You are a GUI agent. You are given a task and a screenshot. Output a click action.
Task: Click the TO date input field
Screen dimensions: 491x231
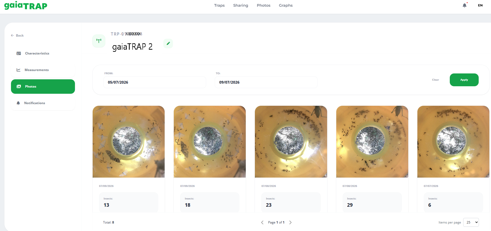click(266, 82)
